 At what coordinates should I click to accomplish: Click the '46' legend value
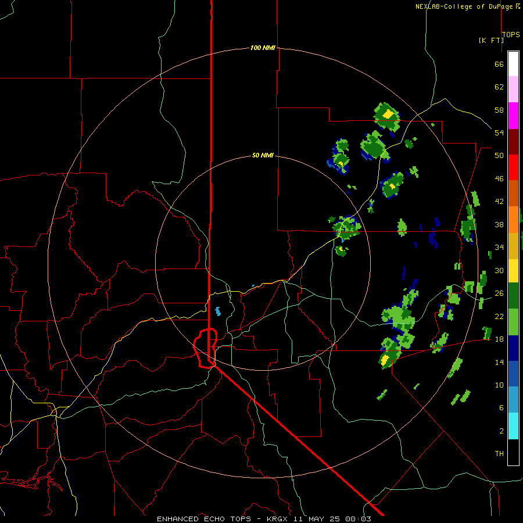pyautogui.click(x=499, y=179)
